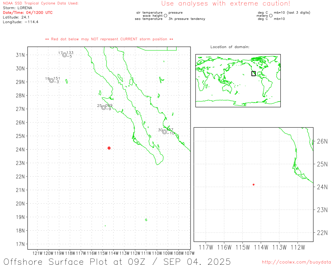331x265 pixels.
Task: Click the 'Storm: LORENA' label
Action: click(x=18, y=8)
